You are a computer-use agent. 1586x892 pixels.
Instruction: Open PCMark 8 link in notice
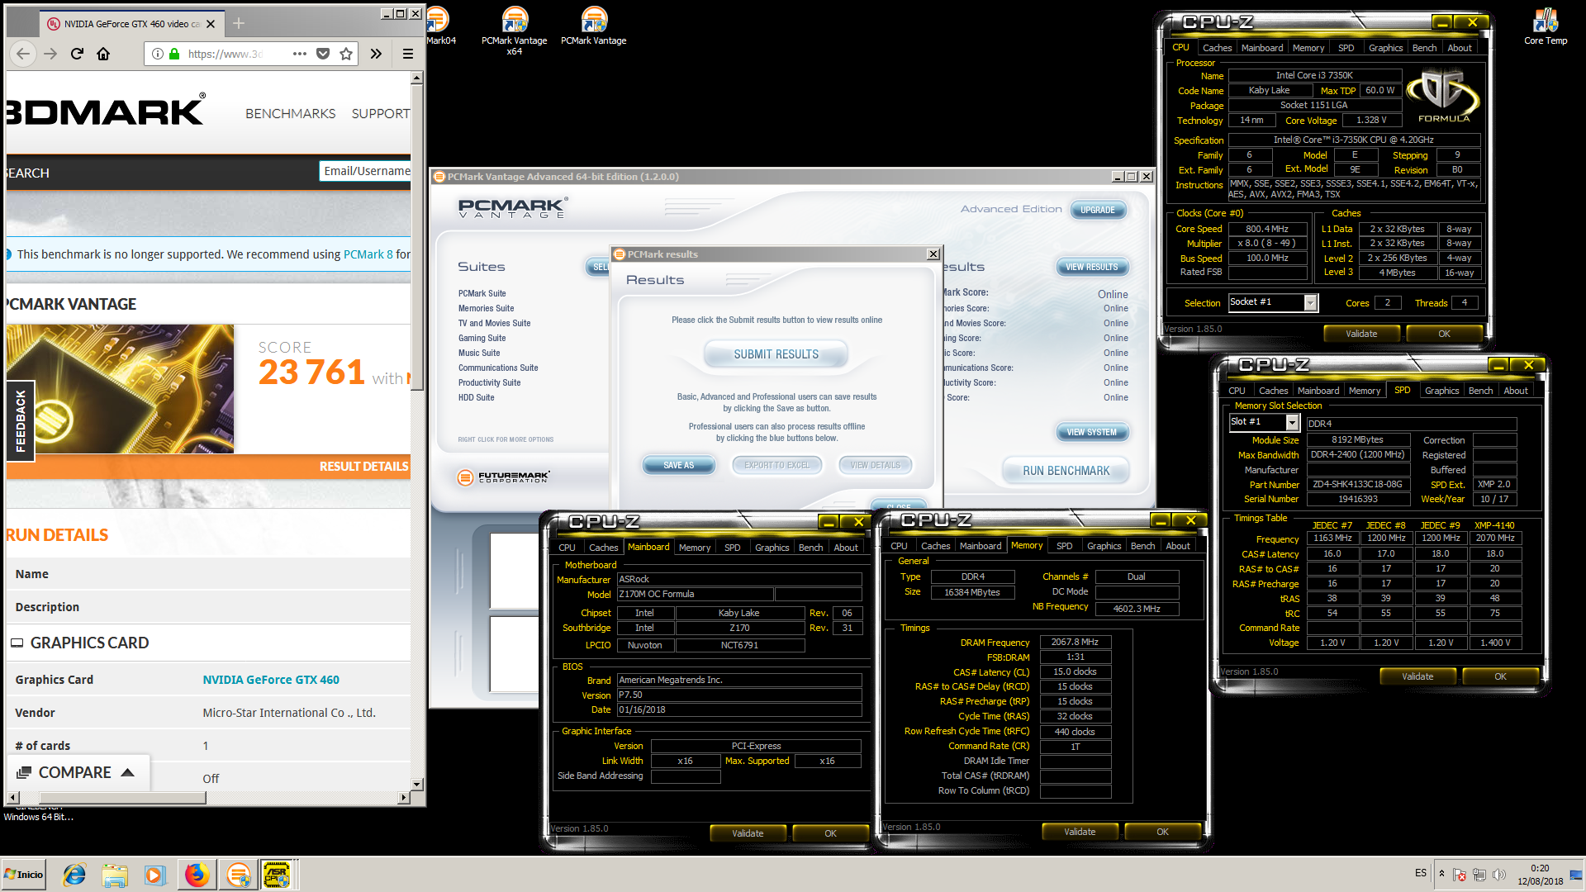[368, 254]
